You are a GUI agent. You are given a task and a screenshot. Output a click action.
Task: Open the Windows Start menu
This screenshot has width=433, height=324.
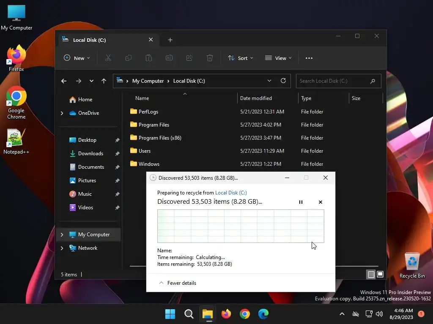pos(170,314)
